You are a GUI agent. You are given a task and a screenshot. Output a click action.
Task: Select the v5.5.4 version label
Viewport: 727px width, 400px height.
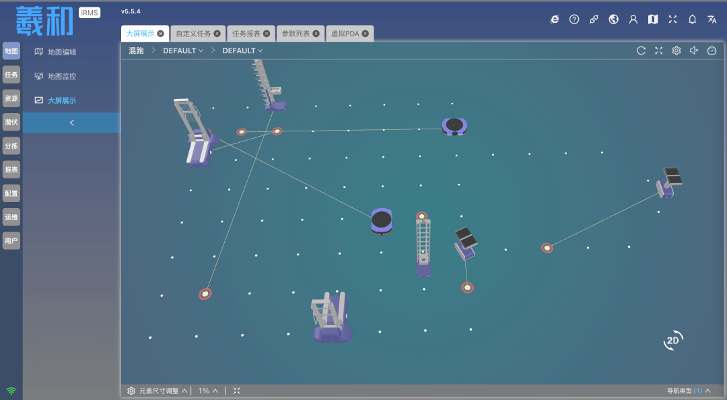(x=131, y=11)
